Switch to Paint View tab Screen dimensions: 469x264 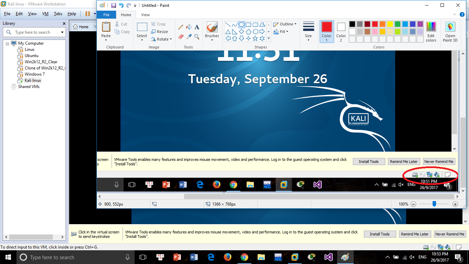pos(145,15)
